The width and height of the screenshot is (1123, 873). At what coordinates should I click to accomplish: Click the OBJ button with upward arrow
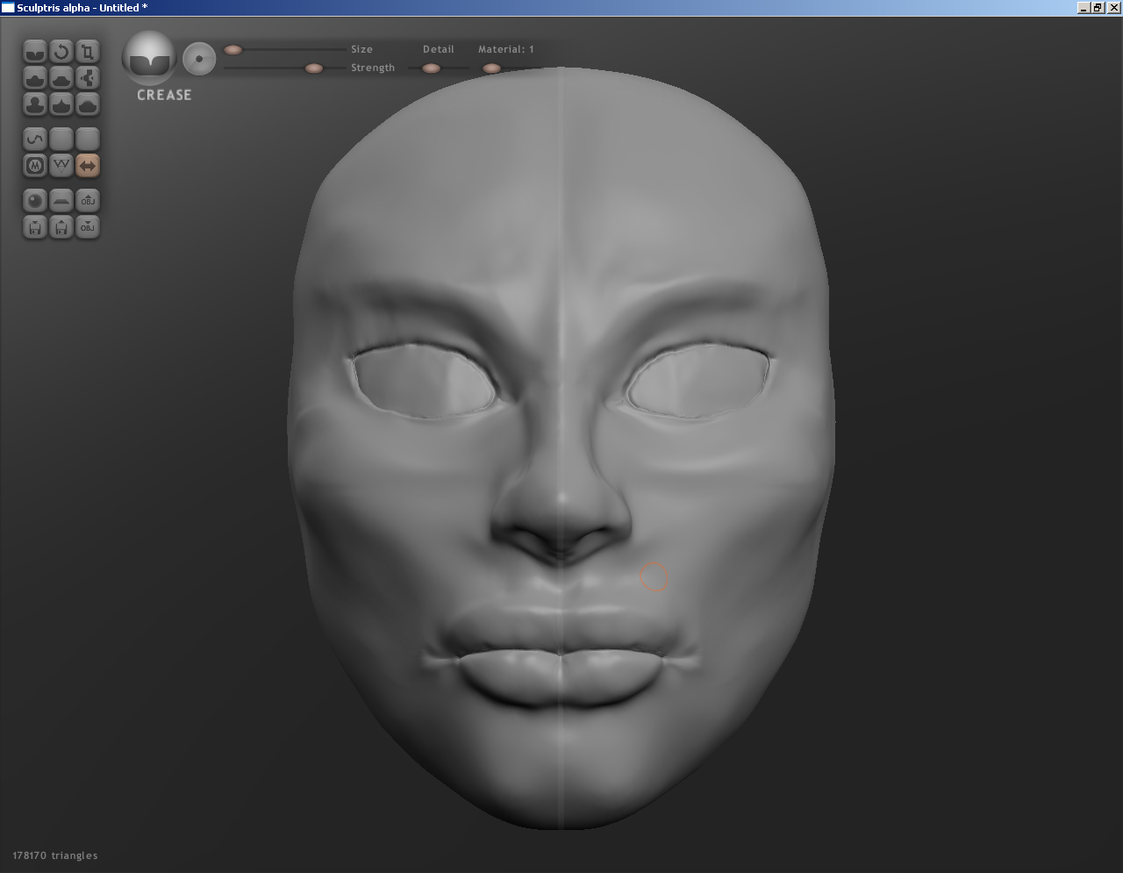(87, 201)
